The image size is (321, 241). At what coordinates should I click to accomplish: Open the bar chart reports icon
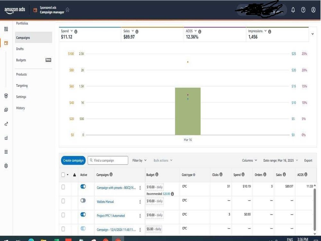pos(6,138)
